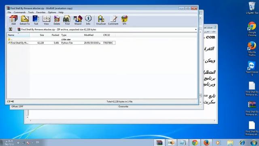259x146 pixels.
Task: Open the Options menu
Action: click(x=52, y=13)
